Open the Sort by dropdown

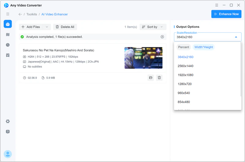(153, 27)
